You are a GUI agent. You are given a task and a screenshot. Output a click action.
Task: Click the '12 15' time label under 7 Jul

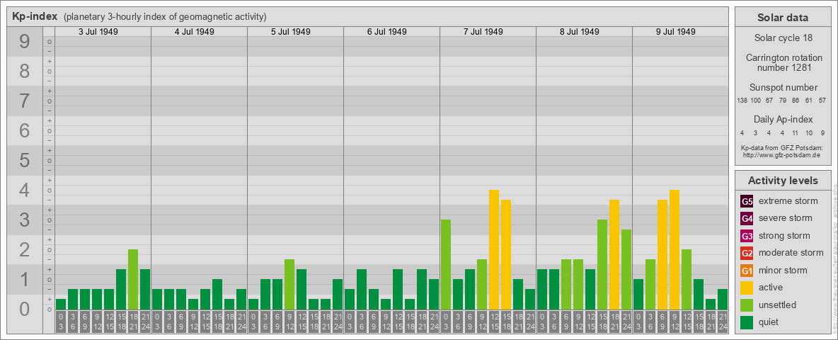(494, 322)
